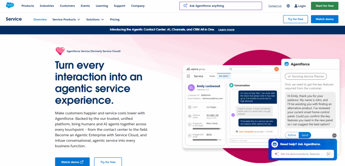
Task: Click the EL purple avatar
Action: click(x=191, y=88)
